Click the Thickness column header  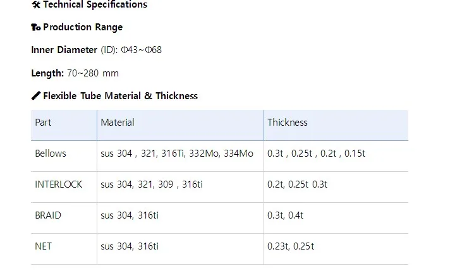pyautogui.click(x=287, y=123)
